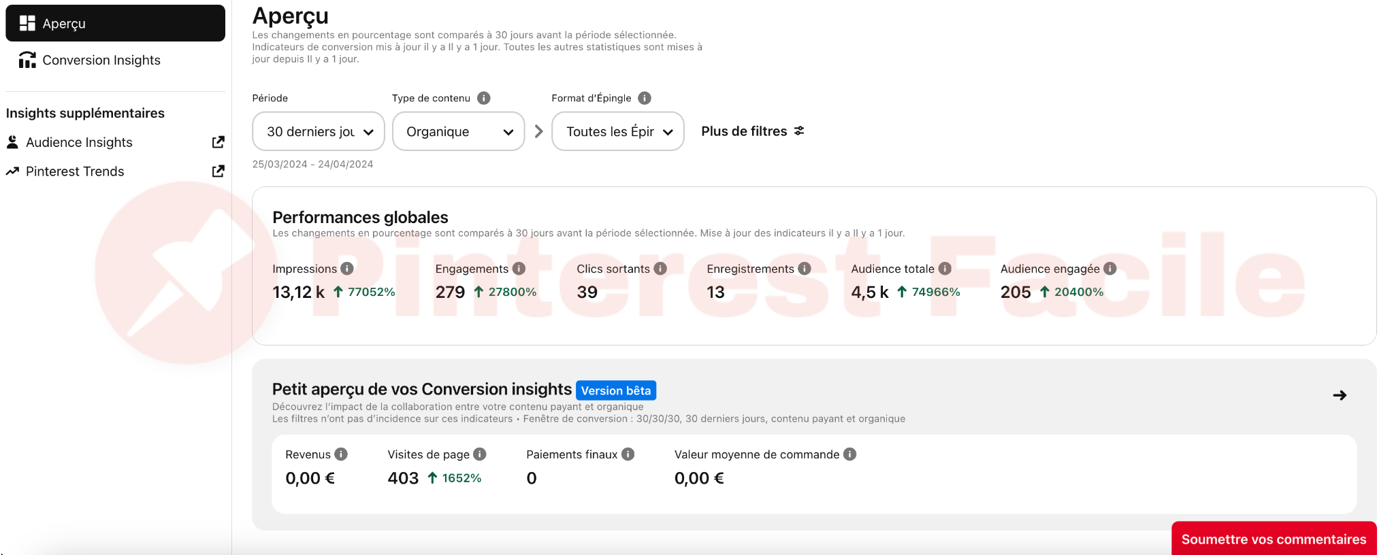The image size is (1394, 555).
Task: Click 'Plus de filtres' button
Action: point(753,131)
